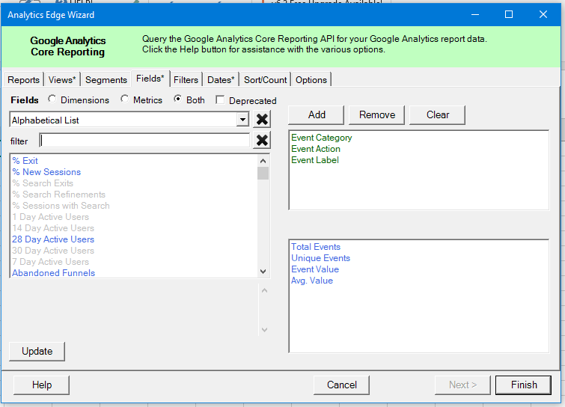Image resolution: width=565 pixels, height=407 pixels.
Task: Select Event Category in dimensions list
Action: 321,138
